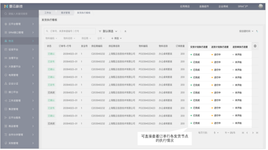Viewport: 268px width, 150px height.
Task: Expand the 企业认证 menu chevron
Action: pos(33,84)
